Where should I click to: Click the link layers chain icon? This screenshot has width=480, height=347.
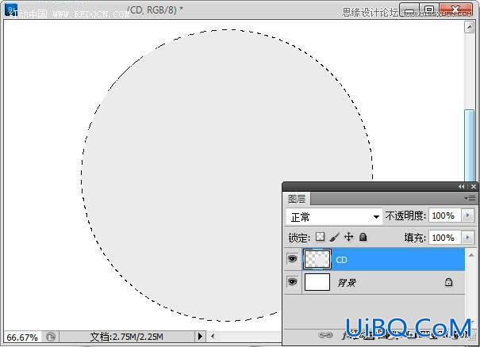click(x=325, y=335)
